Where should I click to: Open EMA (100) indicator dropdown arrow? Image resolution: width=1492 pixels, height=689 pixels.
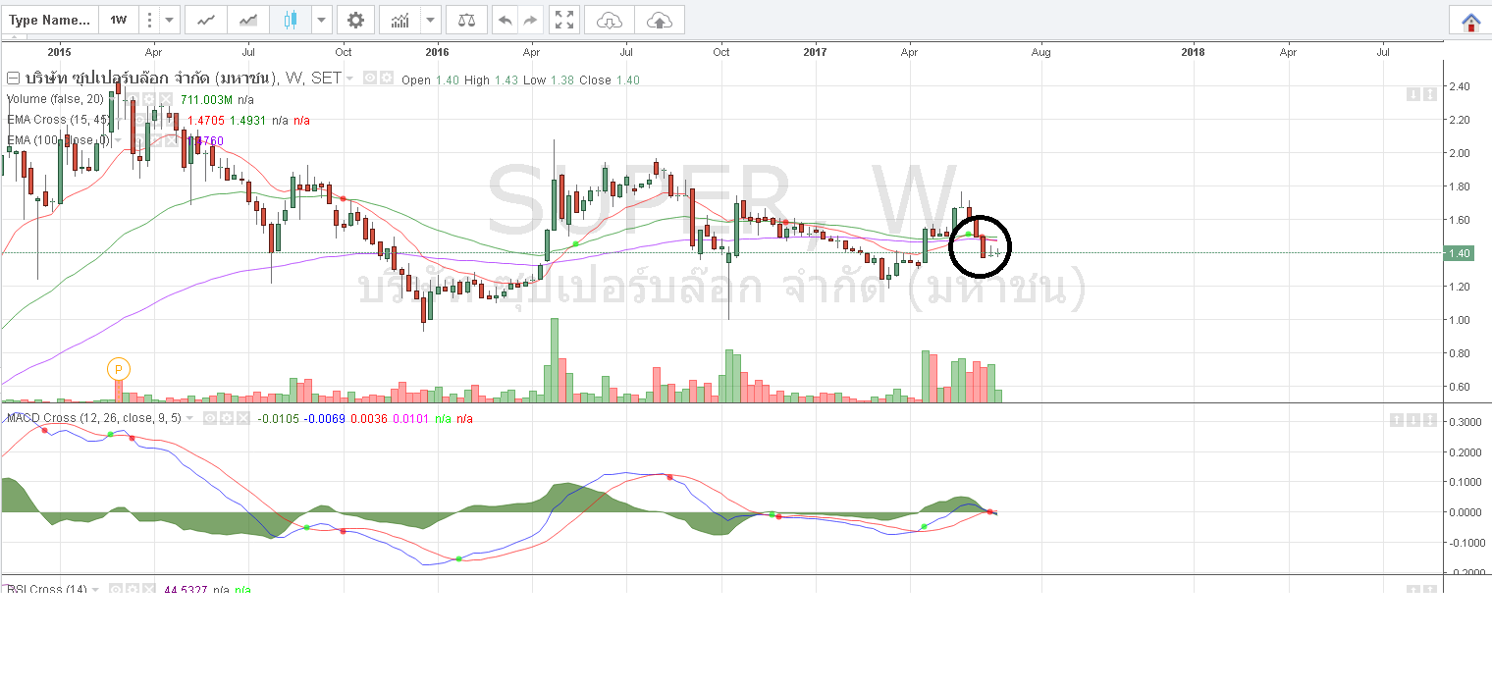118,140
